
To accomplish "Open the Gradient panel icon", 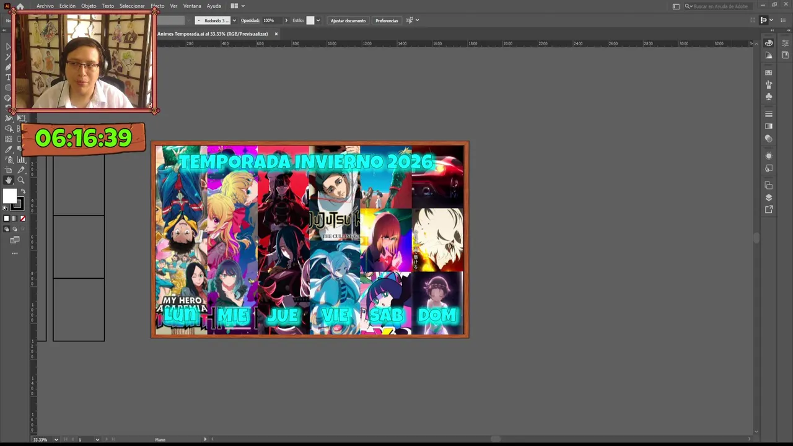I will [768, 126].
